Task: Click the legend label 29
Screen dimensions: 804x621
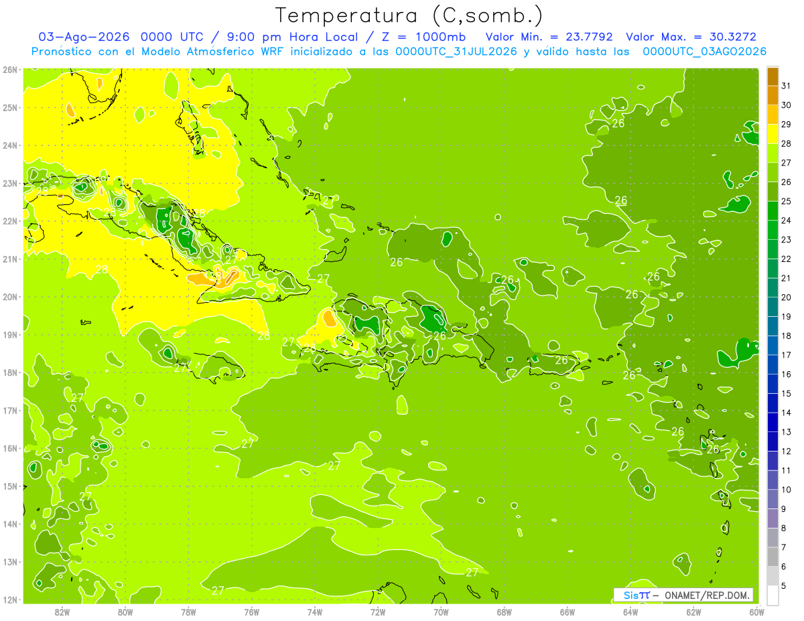Action: click(787, 124)
